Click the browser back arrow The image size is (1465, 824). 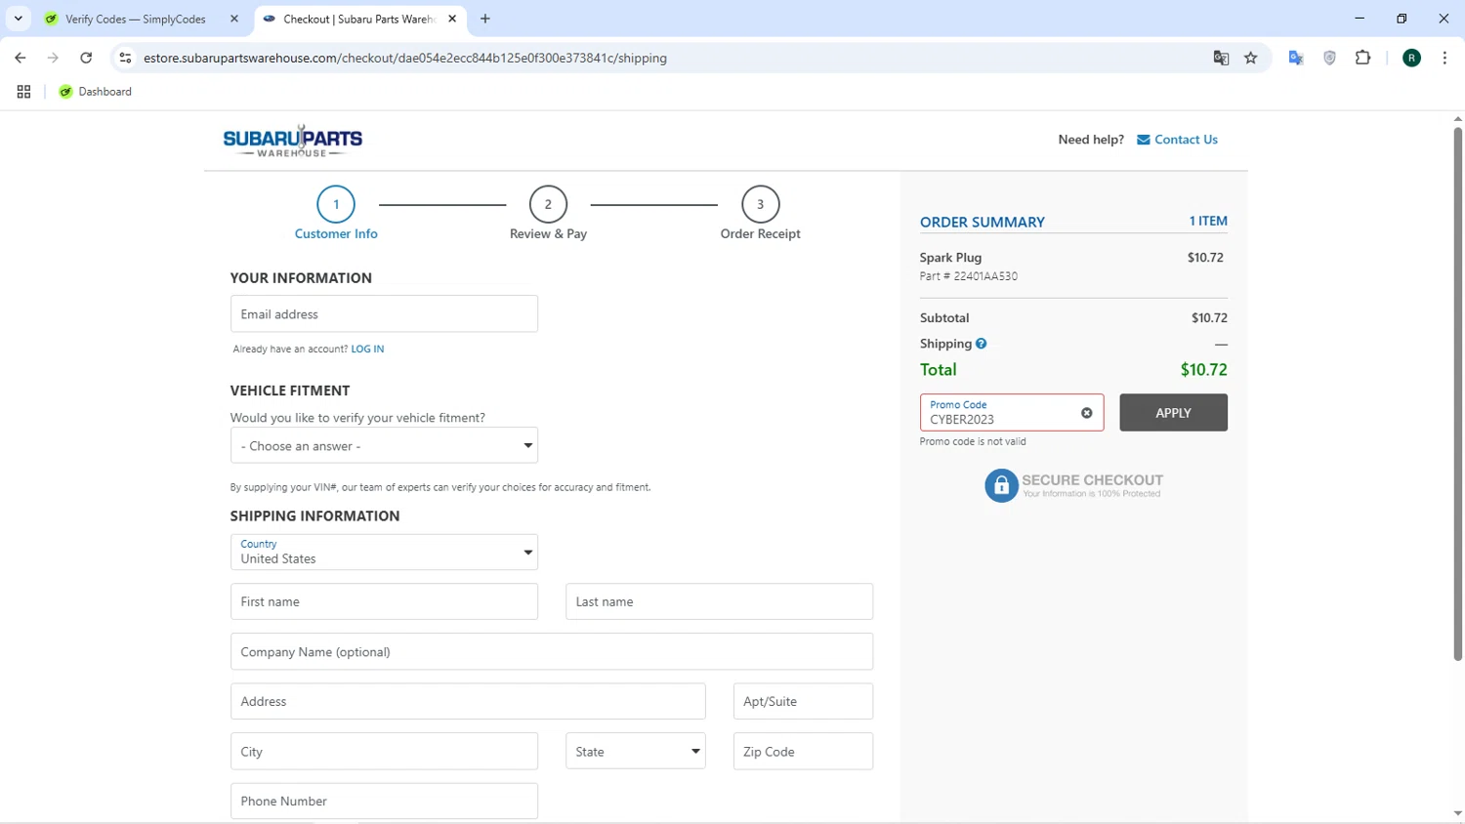(20, 58)
